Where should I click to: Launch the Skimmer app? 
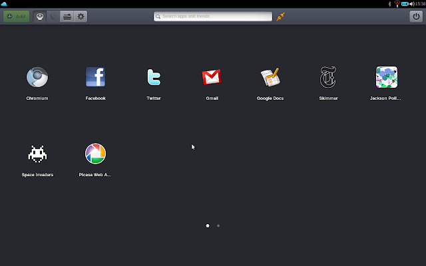coord(328,77)
